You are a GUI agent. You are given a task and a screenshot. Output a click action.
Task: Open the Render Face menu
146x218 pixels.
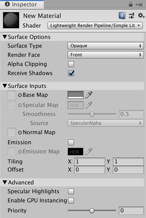point(105,55)
